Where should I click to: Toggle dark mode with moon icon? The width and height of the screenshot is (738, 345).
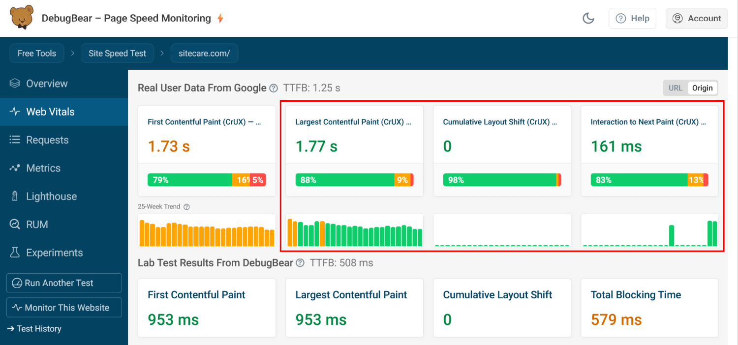pyautogui.click(x=588, y=19)
